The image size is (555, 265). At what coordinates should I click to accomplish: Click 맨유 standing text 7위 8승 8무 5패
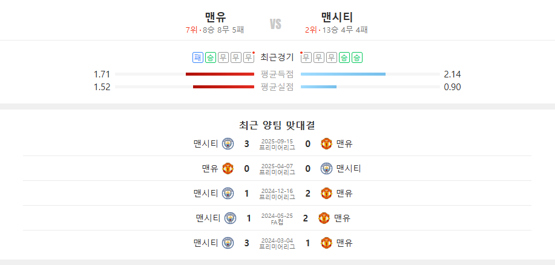click(215, 30)
